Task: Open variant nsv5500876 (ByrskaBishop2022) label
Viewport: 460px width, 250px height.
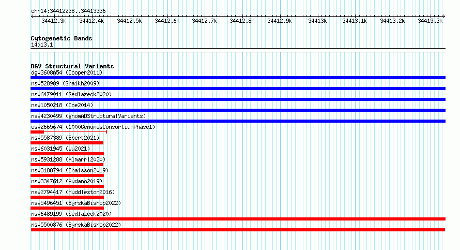Action: pos(76,225)
